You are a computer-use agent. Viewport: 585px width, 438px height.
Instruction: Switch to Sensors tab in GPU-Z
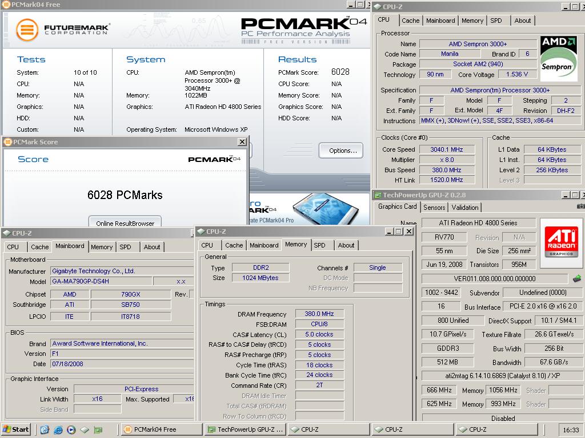coord(434,208)
